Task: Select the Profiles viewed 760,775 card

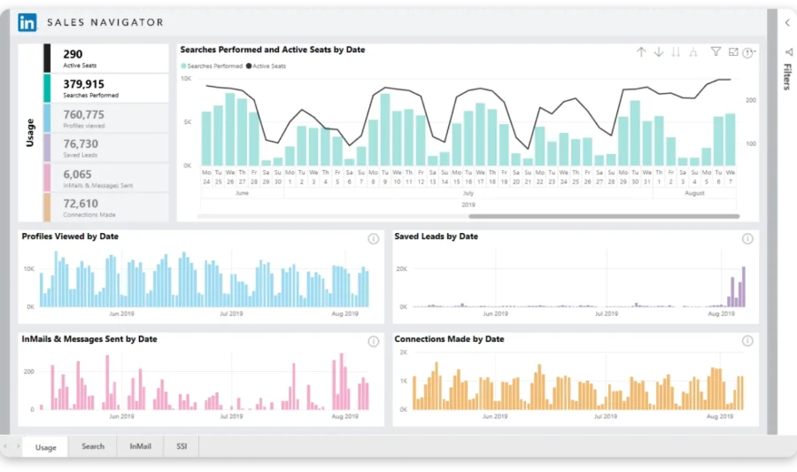Action: 106,119
